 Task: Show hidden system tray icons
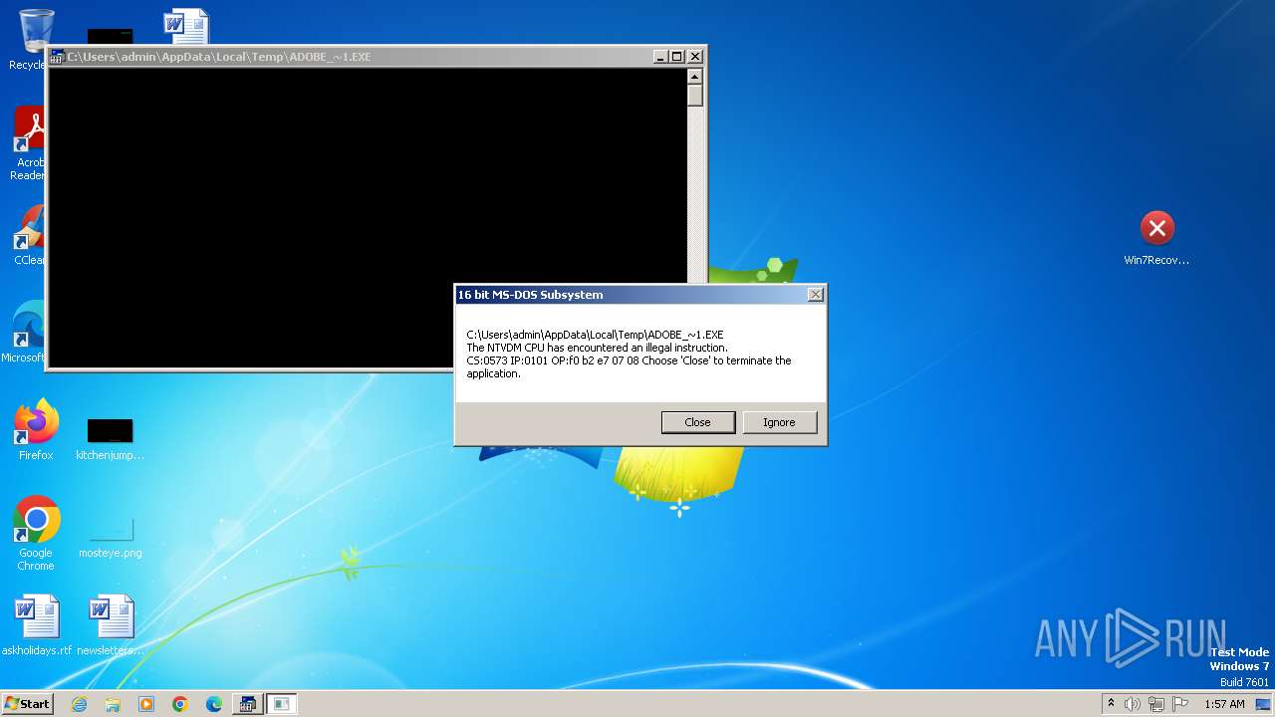click(x=1111, y=704)
